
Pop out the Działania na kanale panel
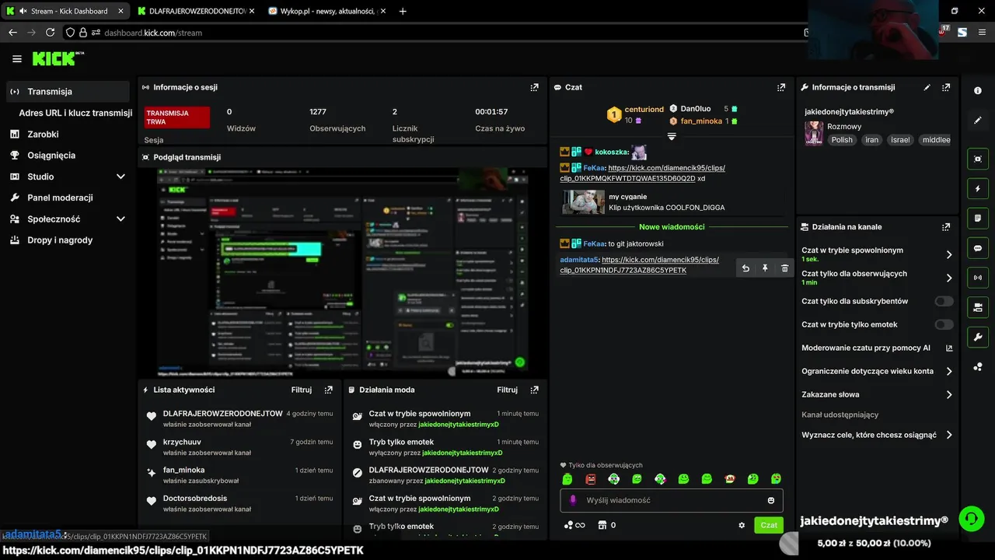tap(946, 227)
